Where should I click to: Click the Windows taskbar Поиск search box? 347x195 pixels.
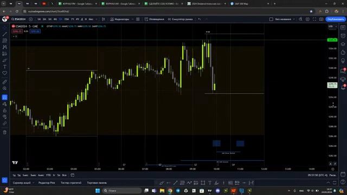(122, 191)
